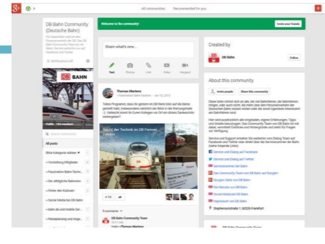Open Impressum von DB Bahn link
Image resolution: width=325 pixels, height=244 pixels.
tap(230, 201)
